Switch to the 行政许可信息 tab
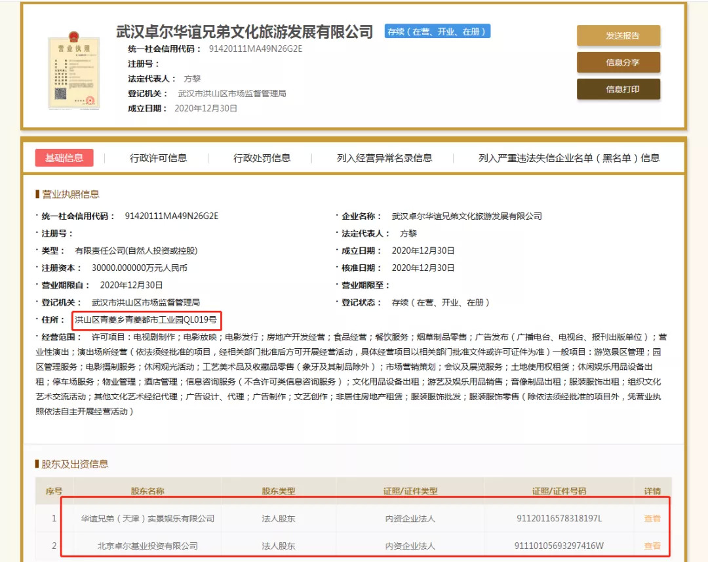Viewport: 708px width, 562px height. pos(158,157)
